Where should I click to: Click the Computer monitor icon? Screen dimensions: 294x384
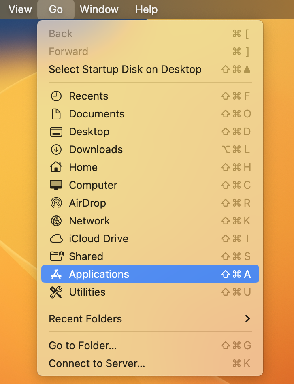56,185
